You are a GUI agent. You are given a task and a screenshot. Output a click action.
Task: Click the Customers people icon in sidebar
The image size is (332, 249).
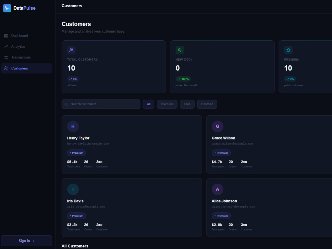6,68
